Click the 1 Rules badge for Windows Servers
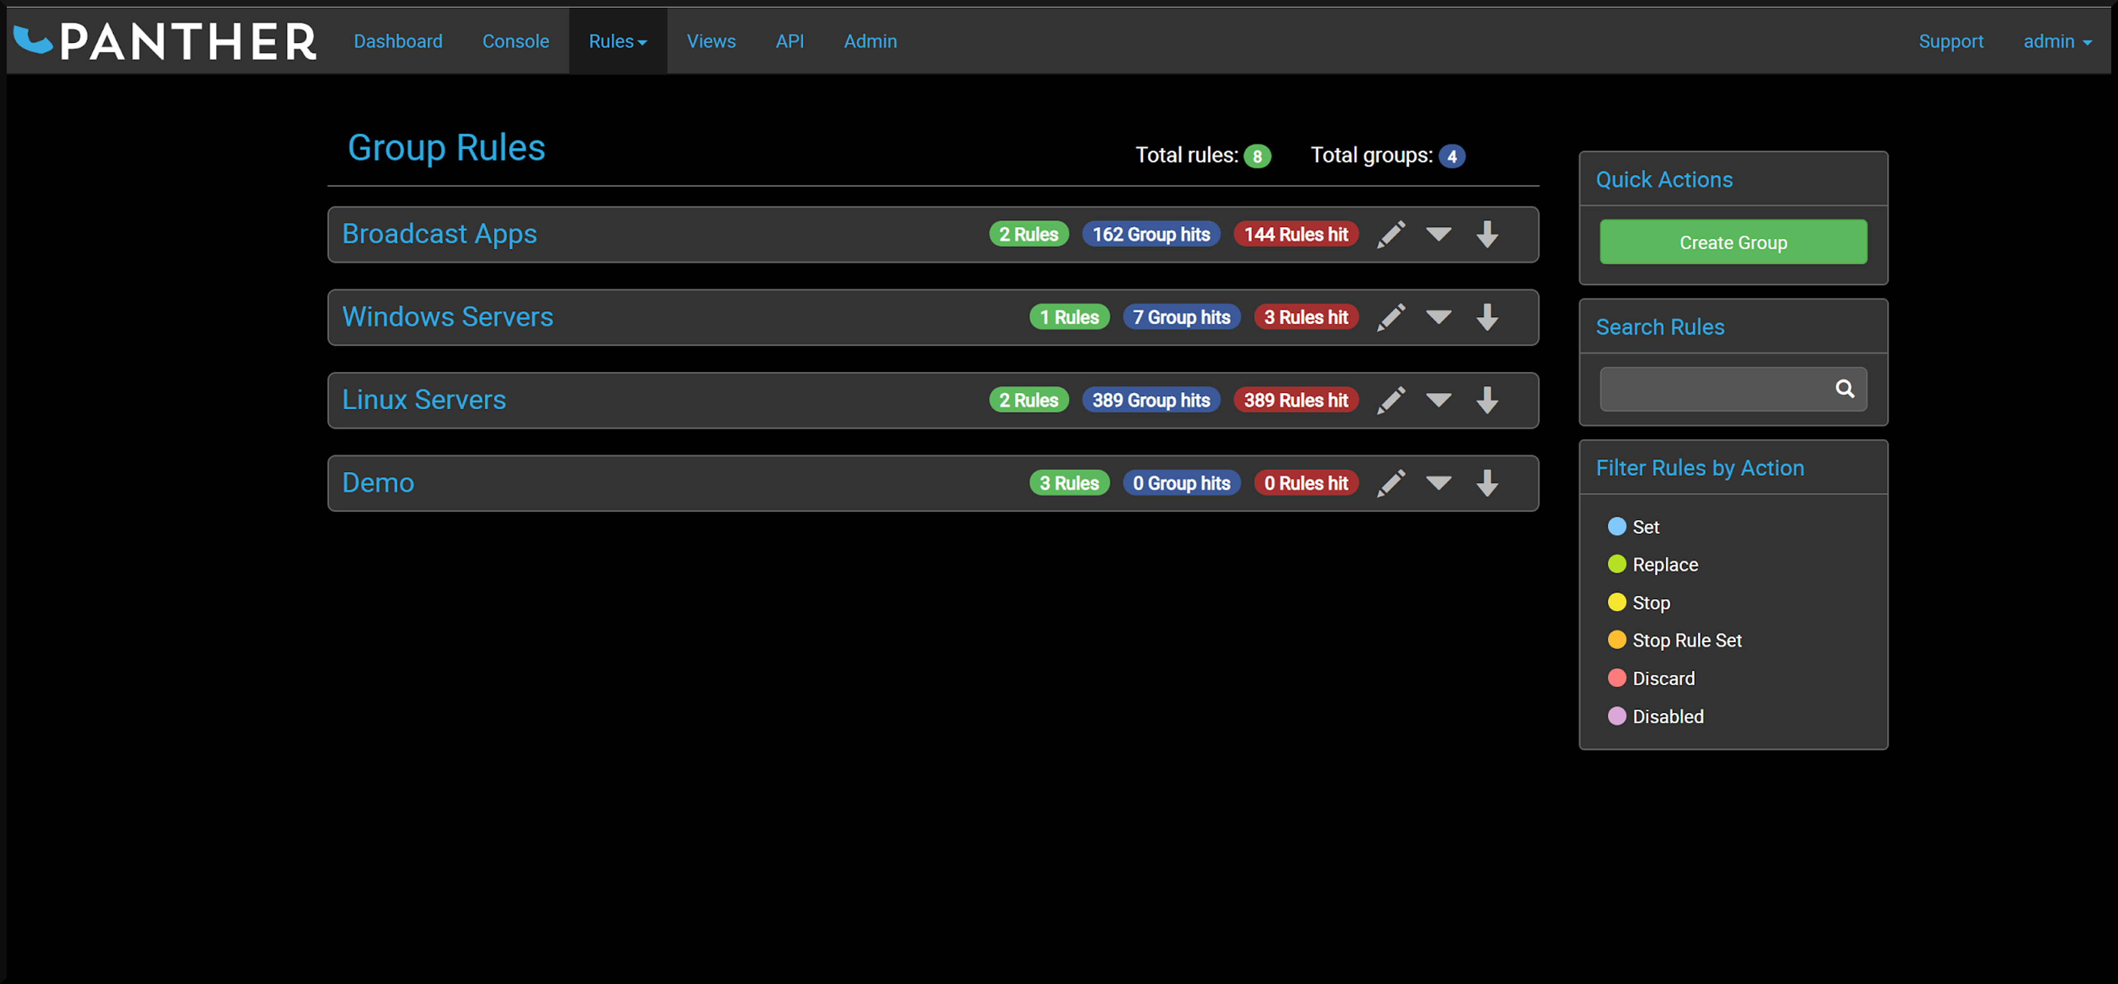Image resolution: width=2118 pixels, height=984 pixels. 1069,318
